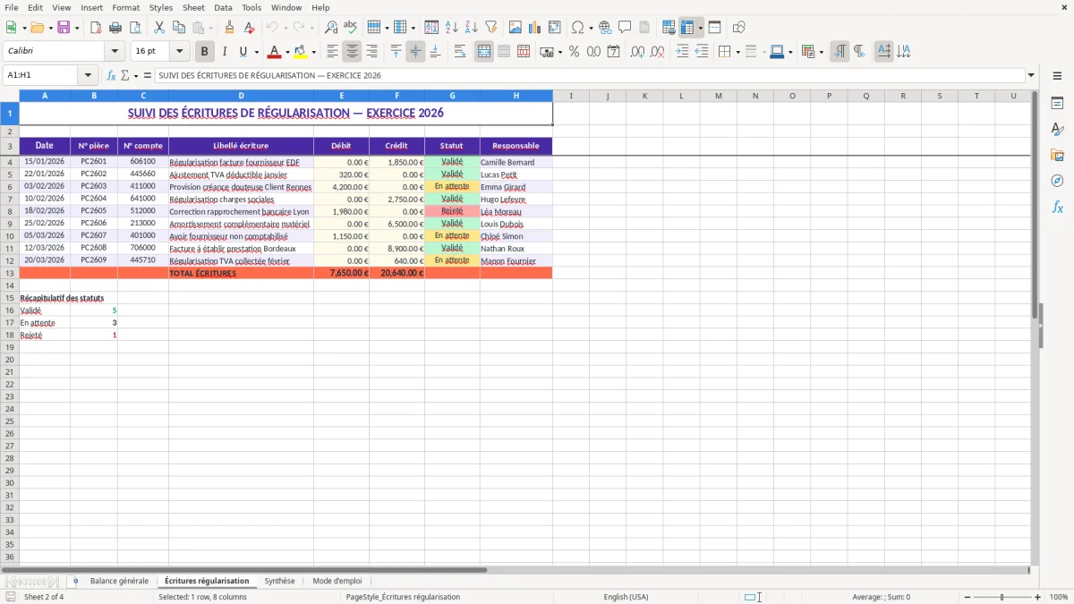Select the 'TOTAL ÉCRITURES' cell
This screenshot has width=1074, height=604.
[241, 273]
